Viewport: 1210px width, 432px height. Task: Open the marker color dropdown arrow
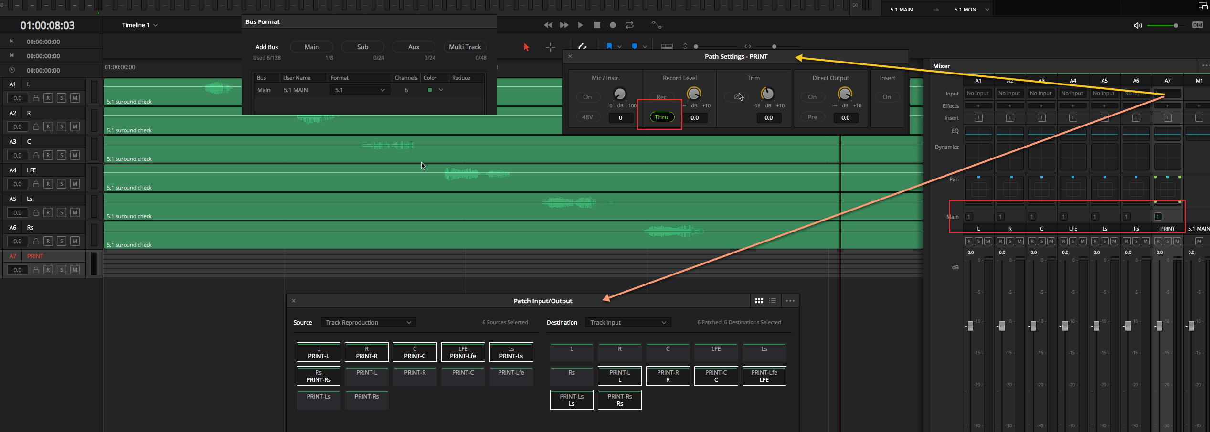pos(645,47)
